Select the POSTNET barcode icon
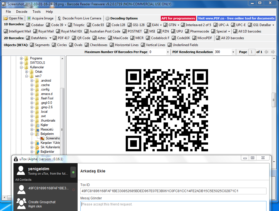279x211 pixels. point(125,31)
